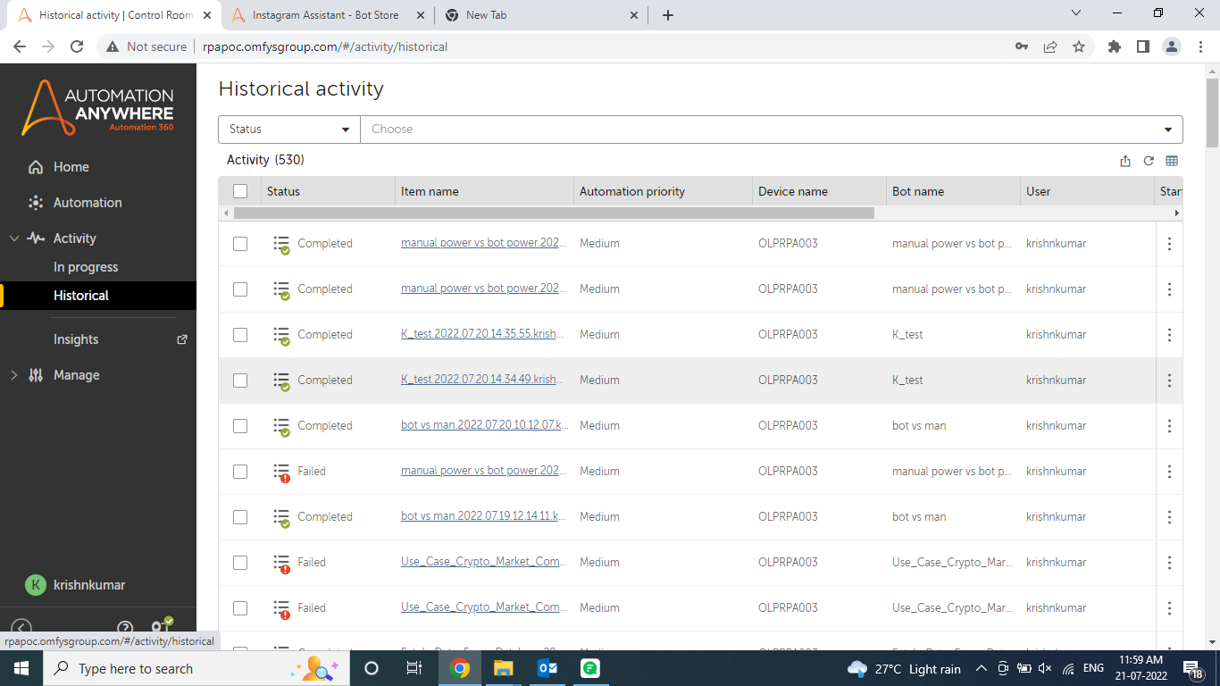Open the Insights external link
1220x686 pixels.
point(182,339)
